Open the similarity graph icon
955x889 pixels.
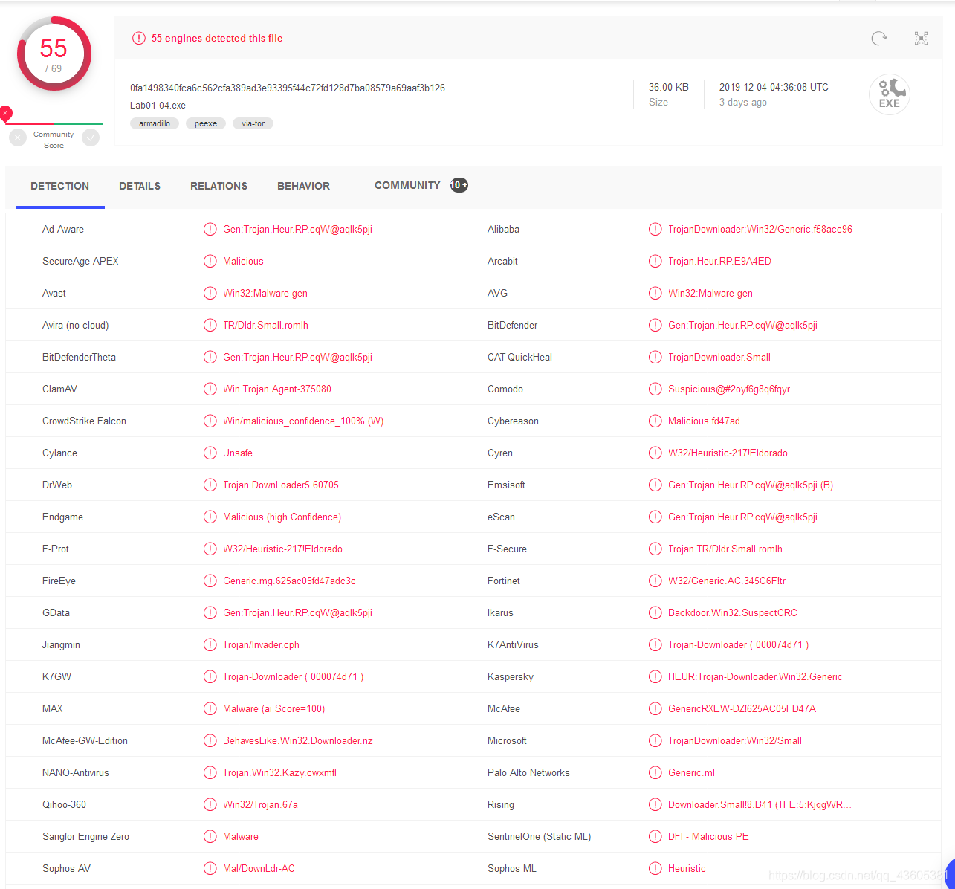click(921, 39)
